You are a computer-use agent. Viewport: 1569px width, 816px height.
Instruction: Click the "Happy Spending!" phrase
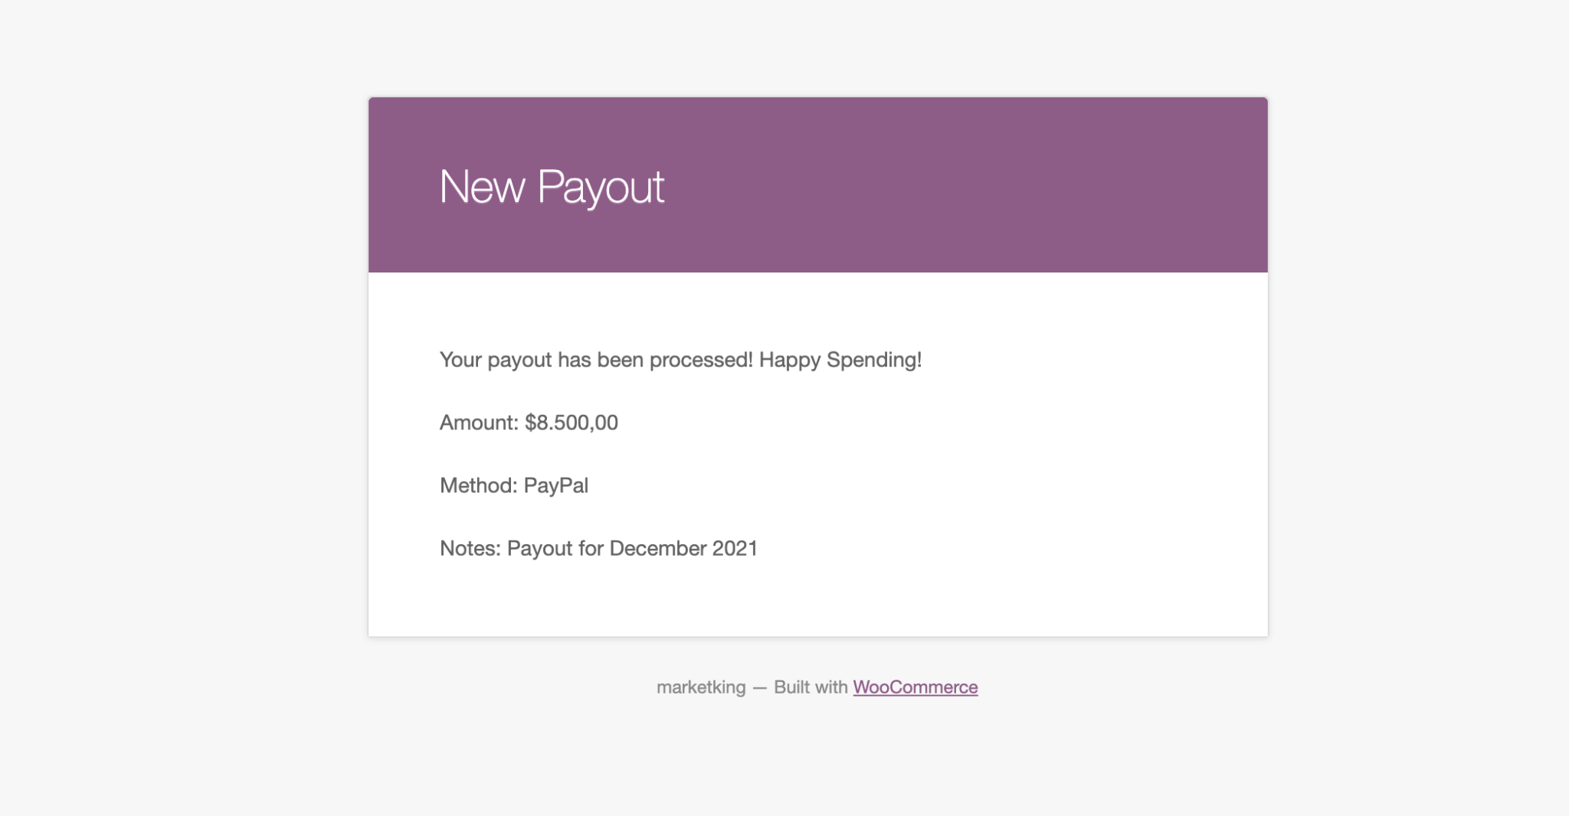[x=840, y=360]
